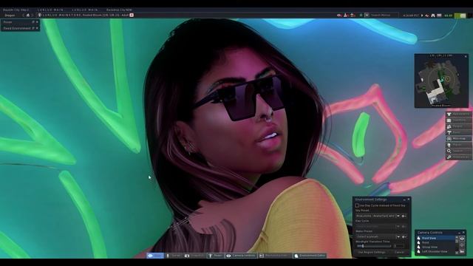The image size is (473, 266).
Task: Click the parcel info icon in location bar
Action: [x=39, y=15]
